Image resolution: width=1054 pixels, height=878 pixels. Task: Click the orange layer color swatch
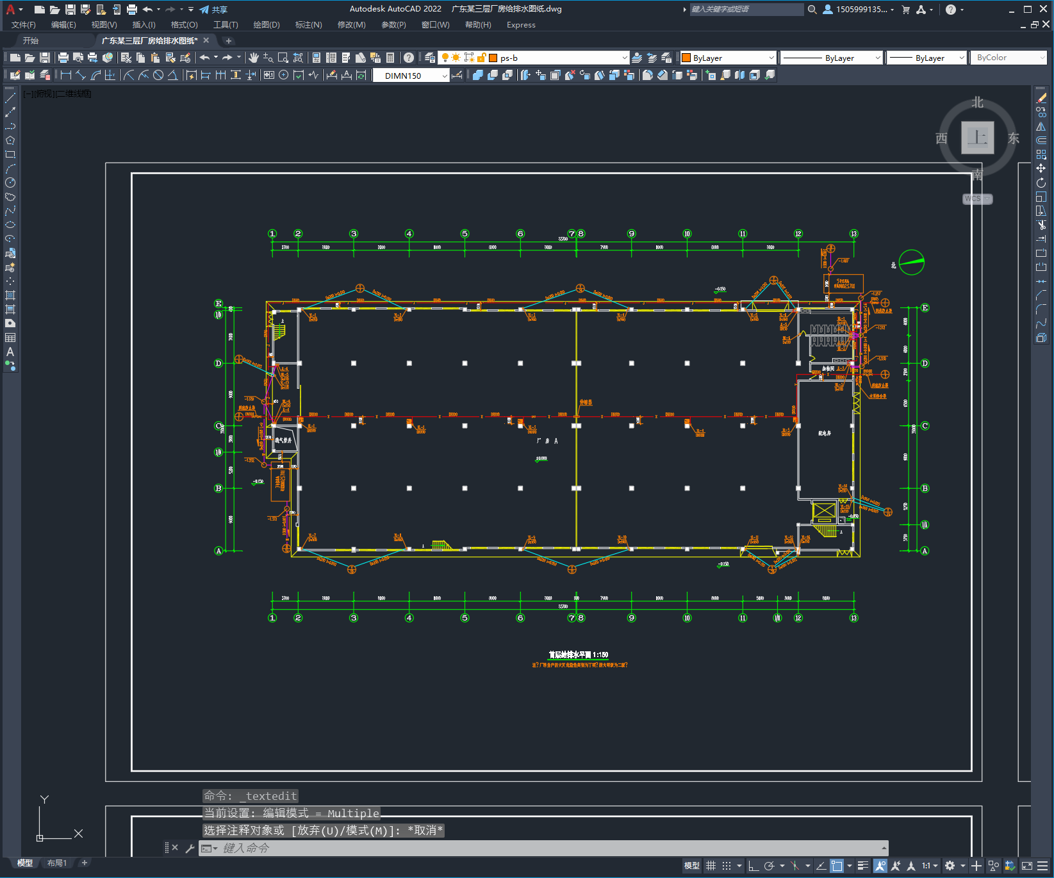(493, 58)
